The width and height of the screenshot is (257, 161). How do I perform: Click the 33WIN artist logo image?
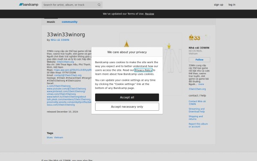click(199, 38)
